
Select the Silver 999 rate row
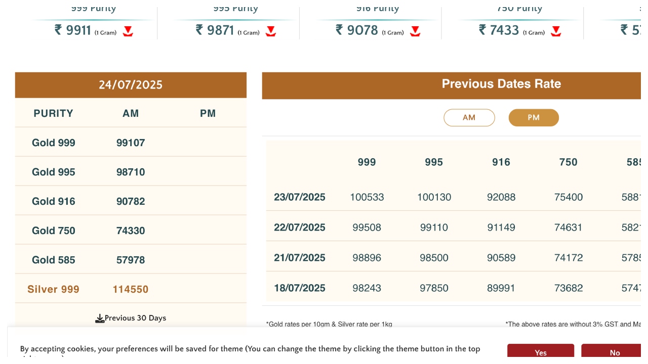[54, 289]
